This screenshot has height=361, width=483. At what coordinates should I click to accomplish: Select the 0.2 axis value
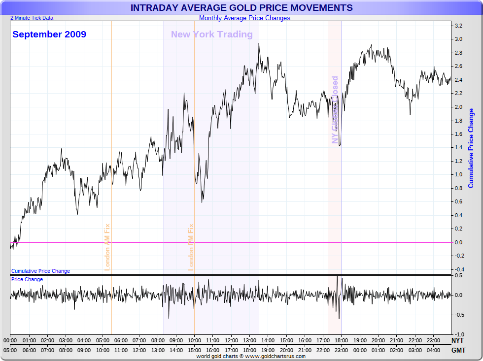click(x=459, y=229)
